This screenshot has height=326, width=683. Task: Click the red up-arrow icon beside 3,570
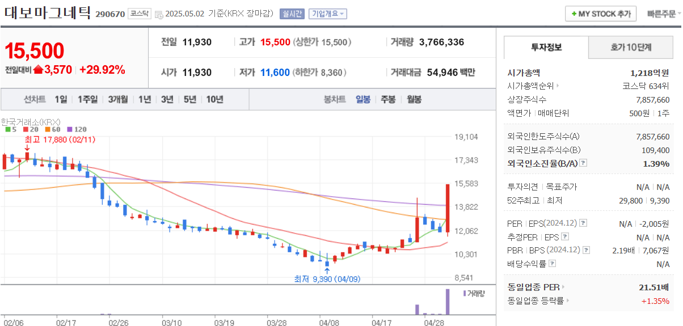click(x=38, y=70)
